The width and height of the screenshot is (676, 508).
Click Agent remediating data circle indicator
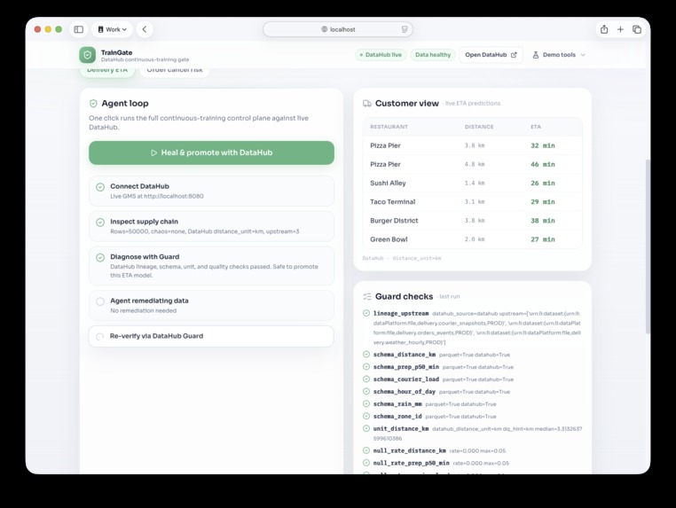[100, 301]
